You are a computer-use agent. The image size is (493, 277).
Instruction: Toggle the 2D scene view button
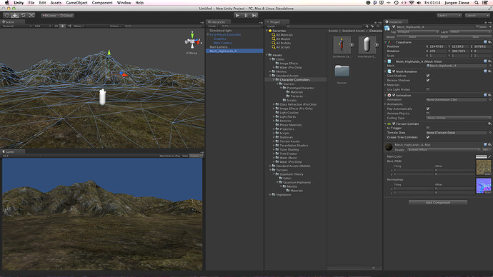(56, 26)
